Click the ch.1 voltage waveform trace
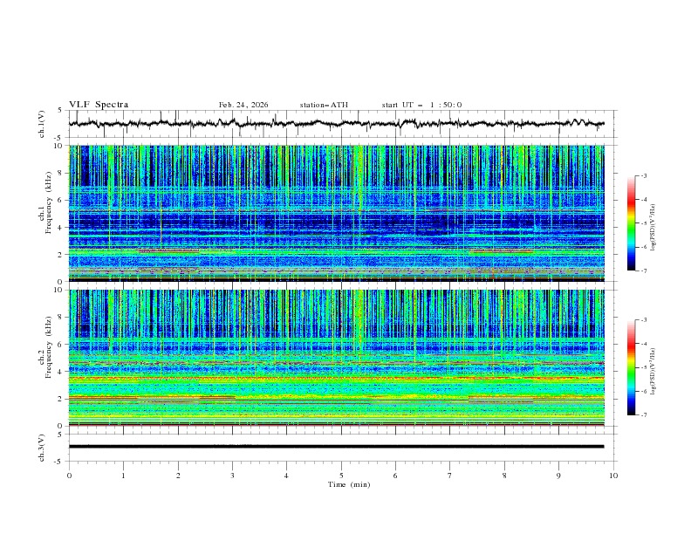The height and width of the screenshot is (534, 691). click(x=336, y=124)
